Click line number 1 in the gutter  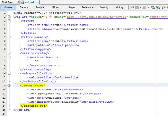[x=5, y=13]
